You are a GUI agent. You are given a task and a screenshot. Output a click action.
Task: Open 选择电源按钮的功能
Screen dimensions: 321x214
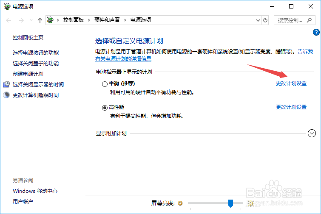(x=36, y=53)
